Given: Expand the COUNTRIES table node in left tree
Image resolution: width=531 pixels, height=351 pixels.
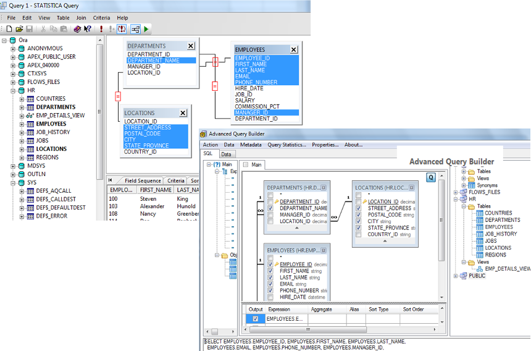Looking at the screenshot, I should (x=22, y=99).
